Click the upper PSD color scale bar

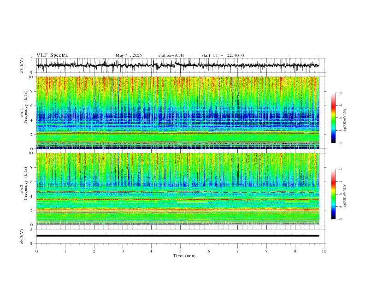click(333, 118)
